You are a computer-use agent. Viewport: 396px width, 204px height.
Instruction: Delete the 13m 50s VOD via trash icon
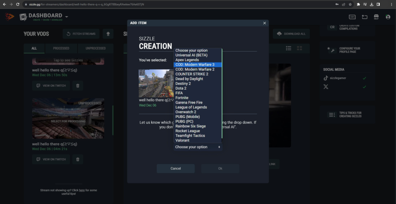click(x=77, y=86)
